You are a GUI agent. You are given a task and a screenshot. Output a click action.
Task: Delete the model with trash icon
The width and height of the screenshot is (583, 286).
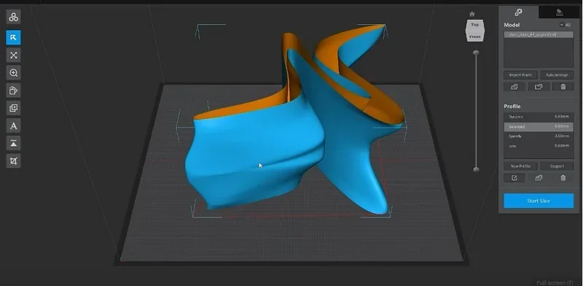563,87
